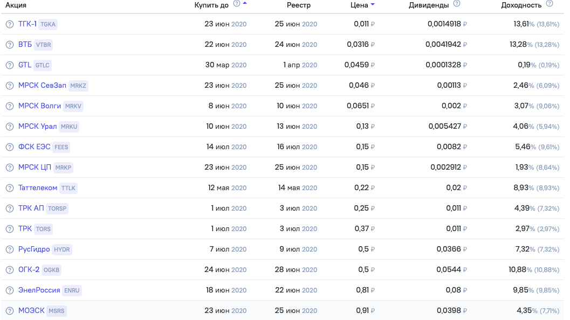
Task: Click the MRKP ticker badge
Action: coord(63,168)
